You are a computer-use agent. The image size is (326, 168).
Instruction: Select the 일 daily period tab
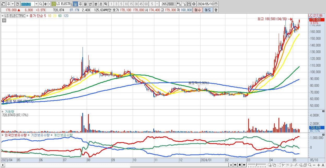pos(75,4)
